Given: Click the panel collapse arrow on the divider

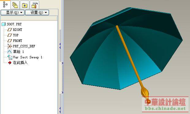Looking at the screenshot, I should pyautogui.click(x=63, y=63).
